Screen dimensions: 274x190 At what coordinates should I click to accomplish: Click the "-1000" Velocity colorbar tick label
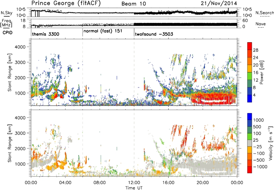(260, 167)
